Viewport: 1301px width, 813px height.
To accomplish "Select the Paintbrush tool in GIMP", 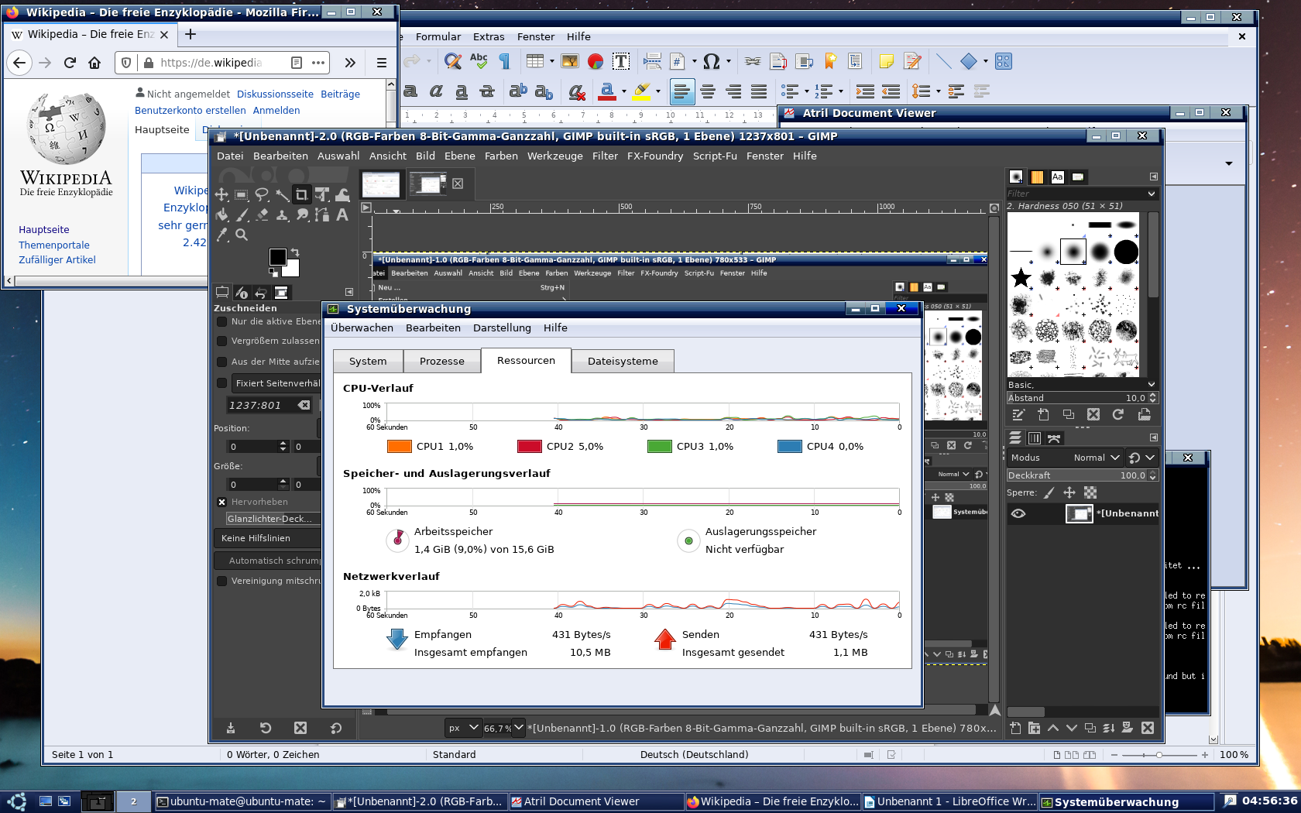I will (x=242, y=214).
